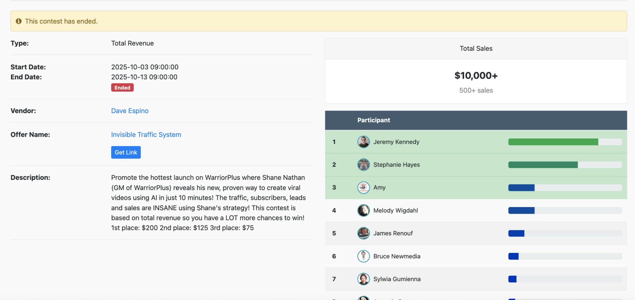Viewport: 635px width, 300px height.
Task: Click the $10,000+ total sales figure
Action: point(476,76)
